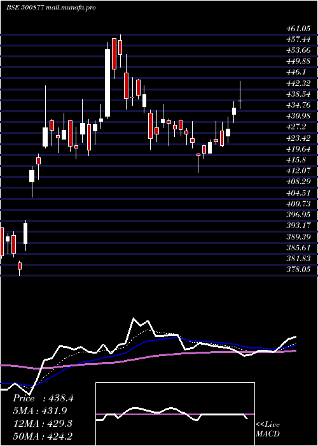This screenshot has height=446, width=318.
Task: Click the '<<Live MACD' label
Action: (x=268, y=429)
